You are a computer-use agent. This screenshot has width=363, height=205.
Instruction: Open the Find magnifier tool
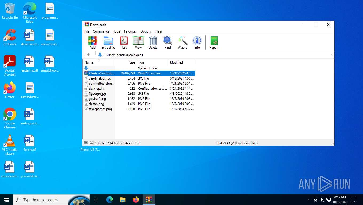point(168,42)
